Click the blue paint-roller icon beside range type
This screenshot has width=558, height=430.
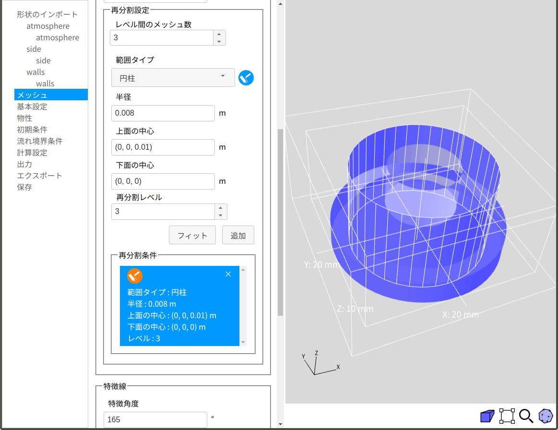(x=246, y=78)
